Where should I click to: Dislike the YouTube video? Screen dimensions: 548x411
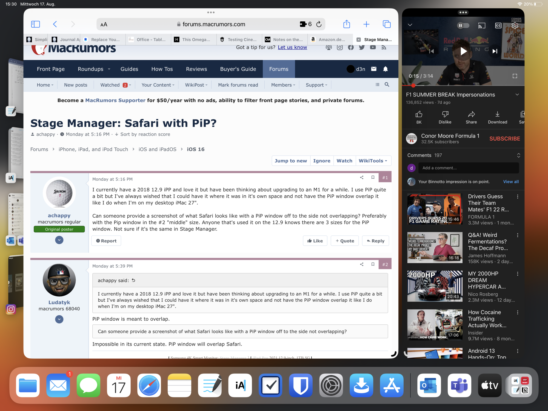(x=445, y=117)
